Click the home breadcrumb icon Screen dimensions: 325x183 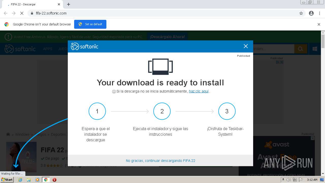[8, 134]
